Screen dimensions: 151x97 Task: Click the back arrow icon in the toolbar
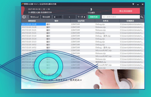coord(24,17)
